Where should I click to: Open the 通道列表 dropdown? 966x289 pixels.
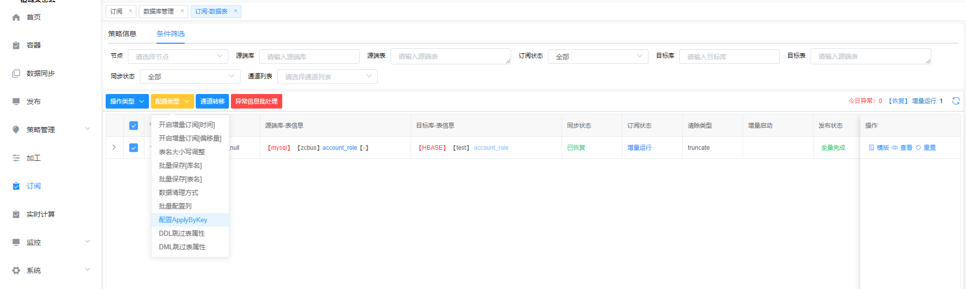[327, 77]
